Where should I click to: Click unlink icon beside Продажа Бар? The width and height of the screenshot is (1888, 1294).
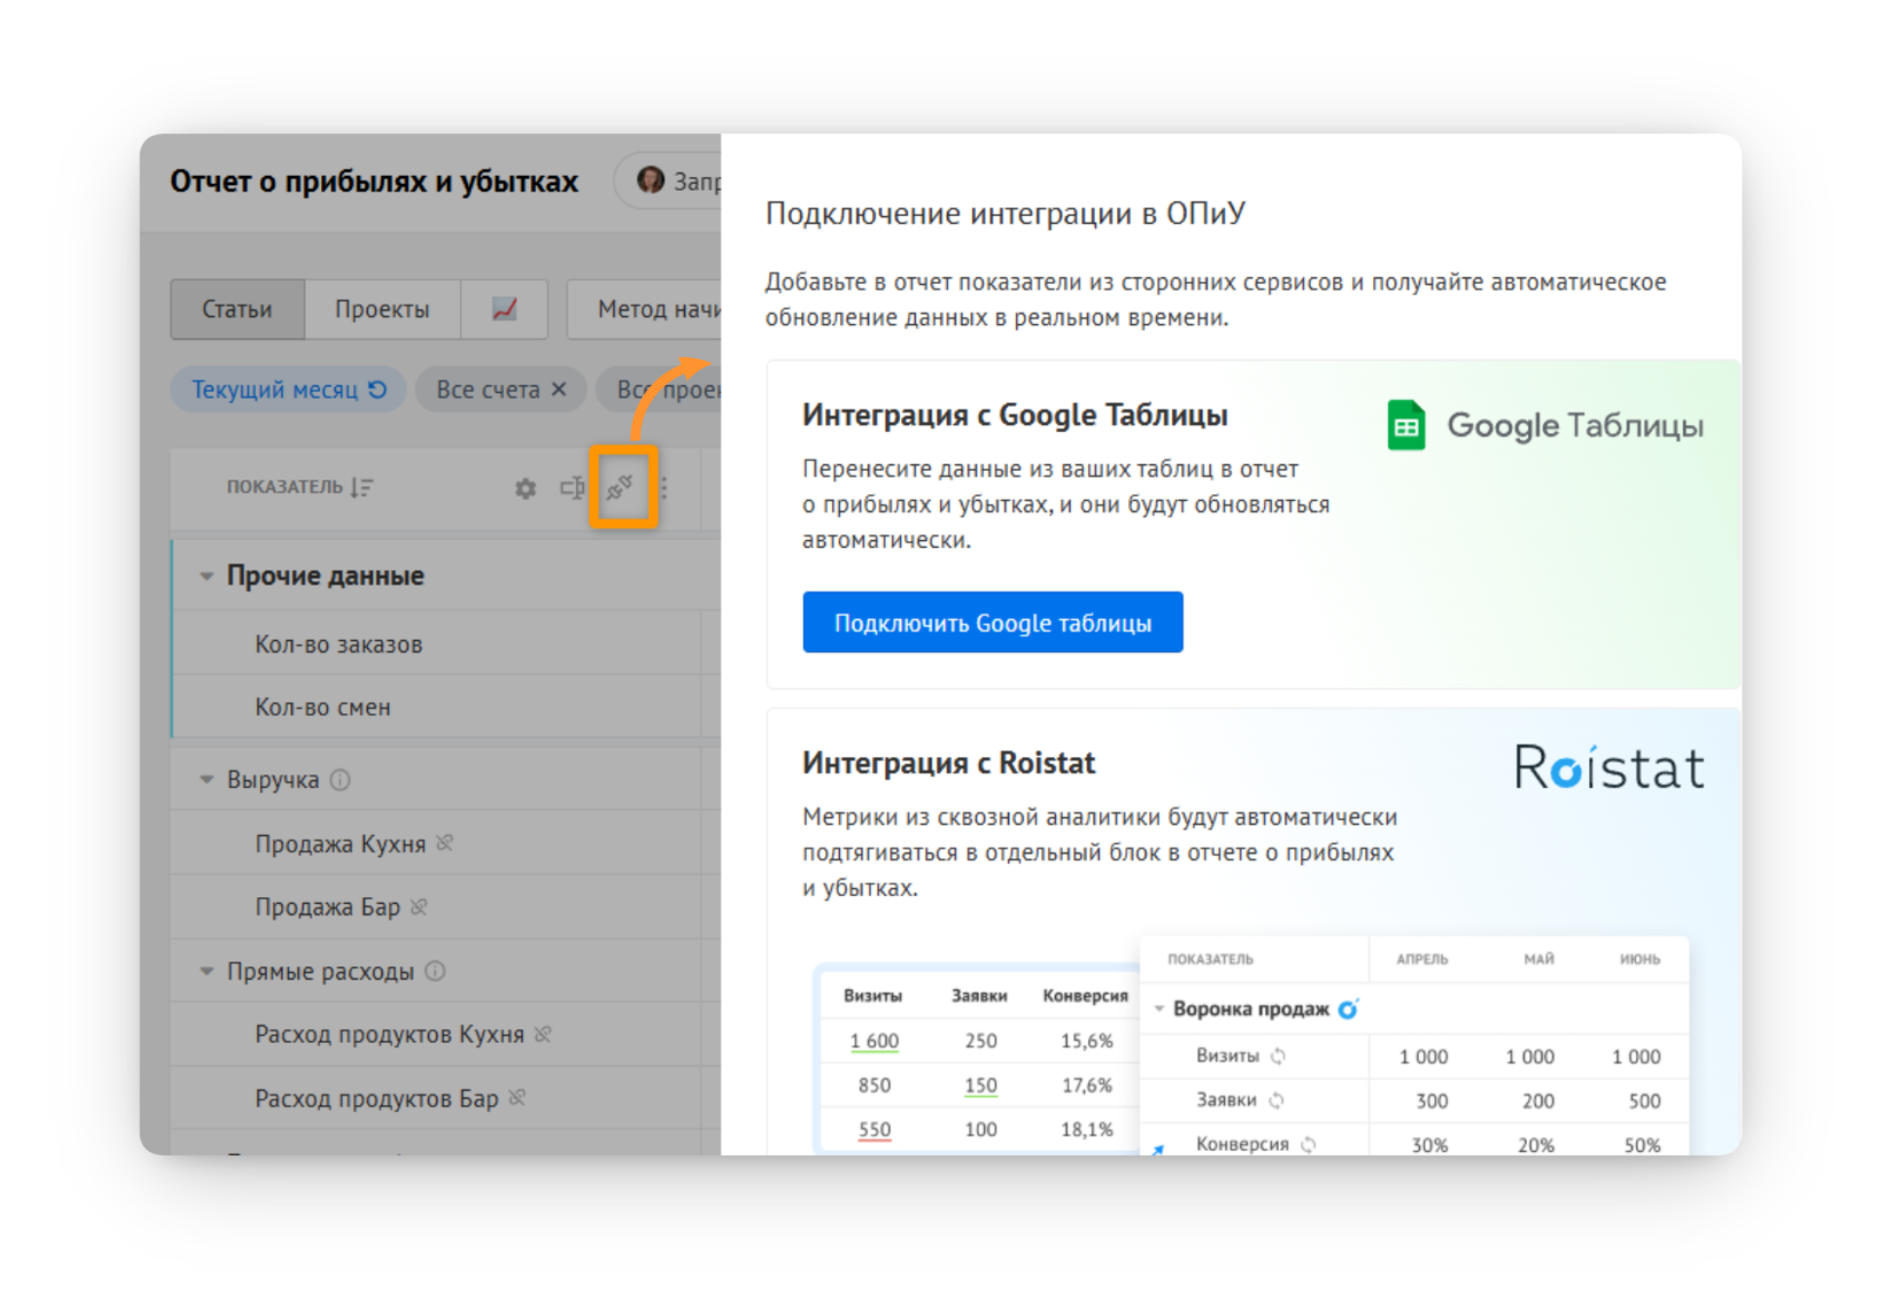pos(419,907)
